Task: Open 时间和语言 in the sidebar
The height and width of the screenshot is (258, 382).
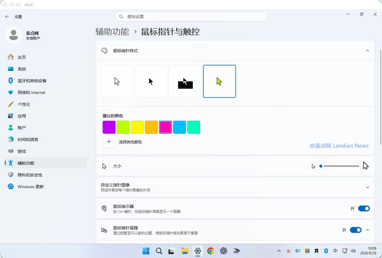Action: (46, 140)
